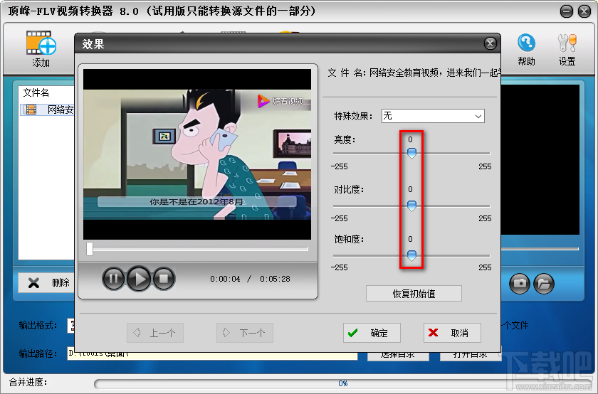Select the file row 网络安 in list
The image size is (598, 394).
click(48, 110)
